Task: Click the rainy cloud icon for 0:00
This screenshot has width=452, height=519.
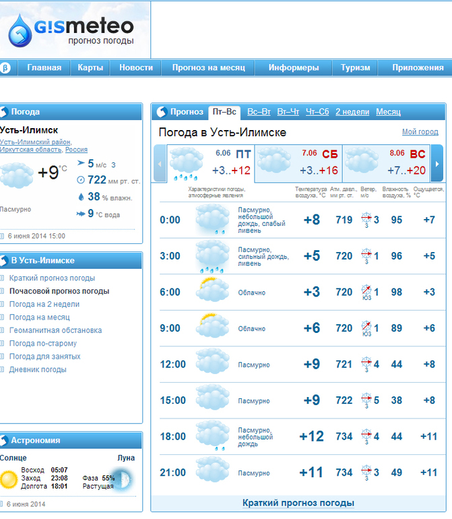Action: tap(212, 220)
